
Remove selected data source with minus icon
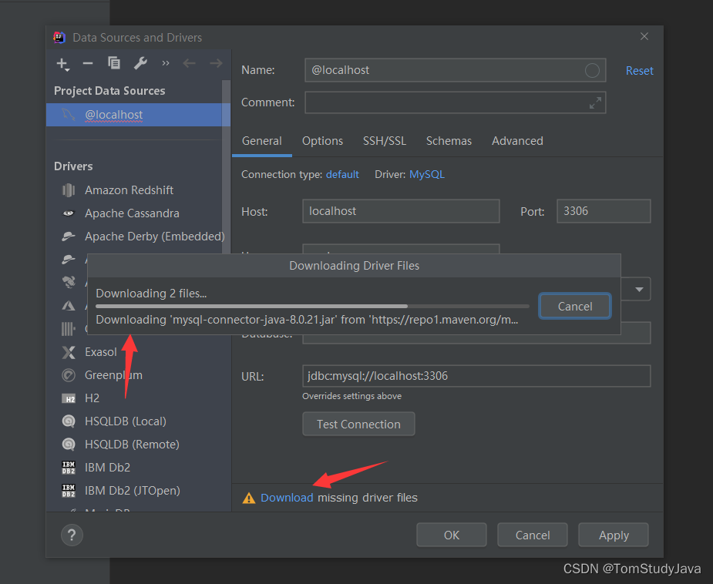pos(88,63)
